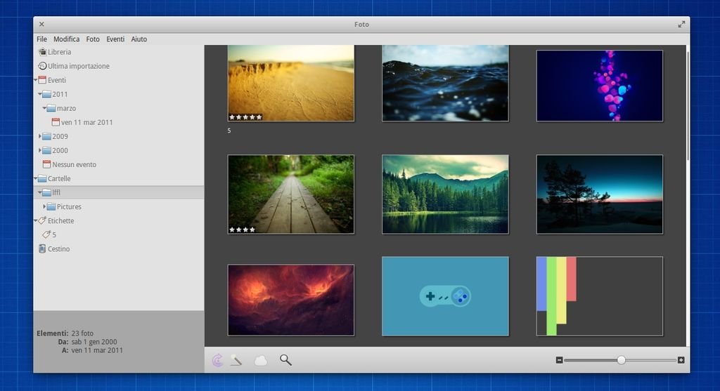Click the magnifying glass search icon

(x=285, y=360)
